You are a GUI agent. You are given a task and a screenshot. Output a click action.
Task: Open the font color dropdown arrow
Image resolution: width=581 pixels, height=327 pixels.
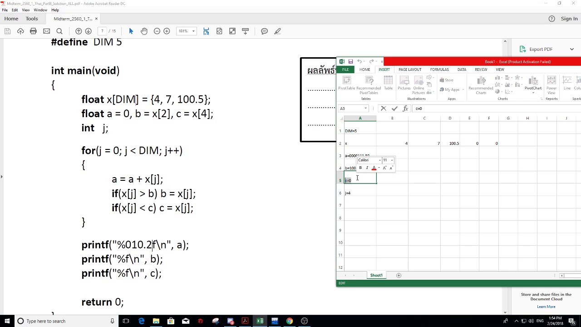tap(379, 168)
